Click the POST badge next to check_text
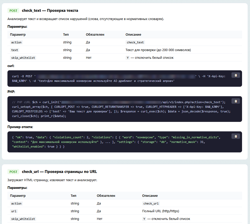The image size is (250, 224). click(13, 11)
